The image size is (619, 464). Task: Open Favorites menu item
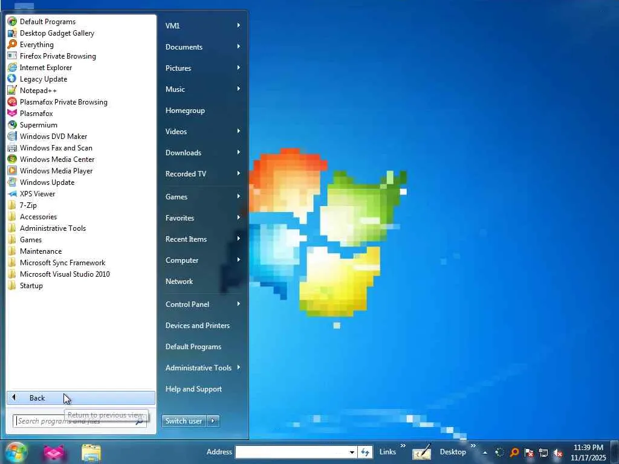coord(203,217)
